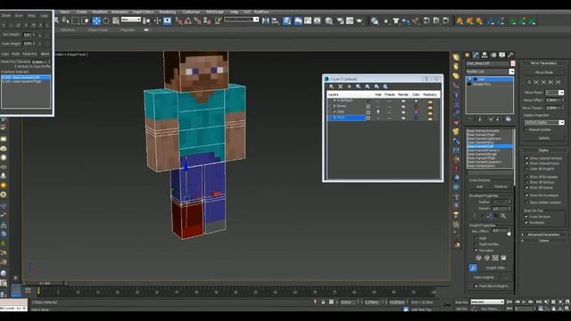
Task: Open the Utilities hammer tab
Action: pos(510,55)
